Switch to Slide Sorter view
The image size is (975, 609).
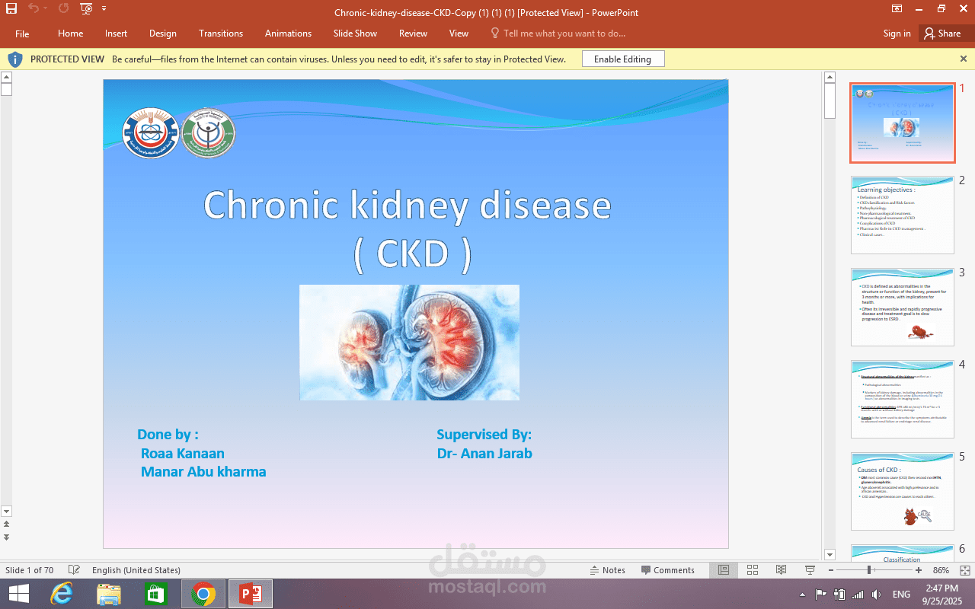coord(753,570)
